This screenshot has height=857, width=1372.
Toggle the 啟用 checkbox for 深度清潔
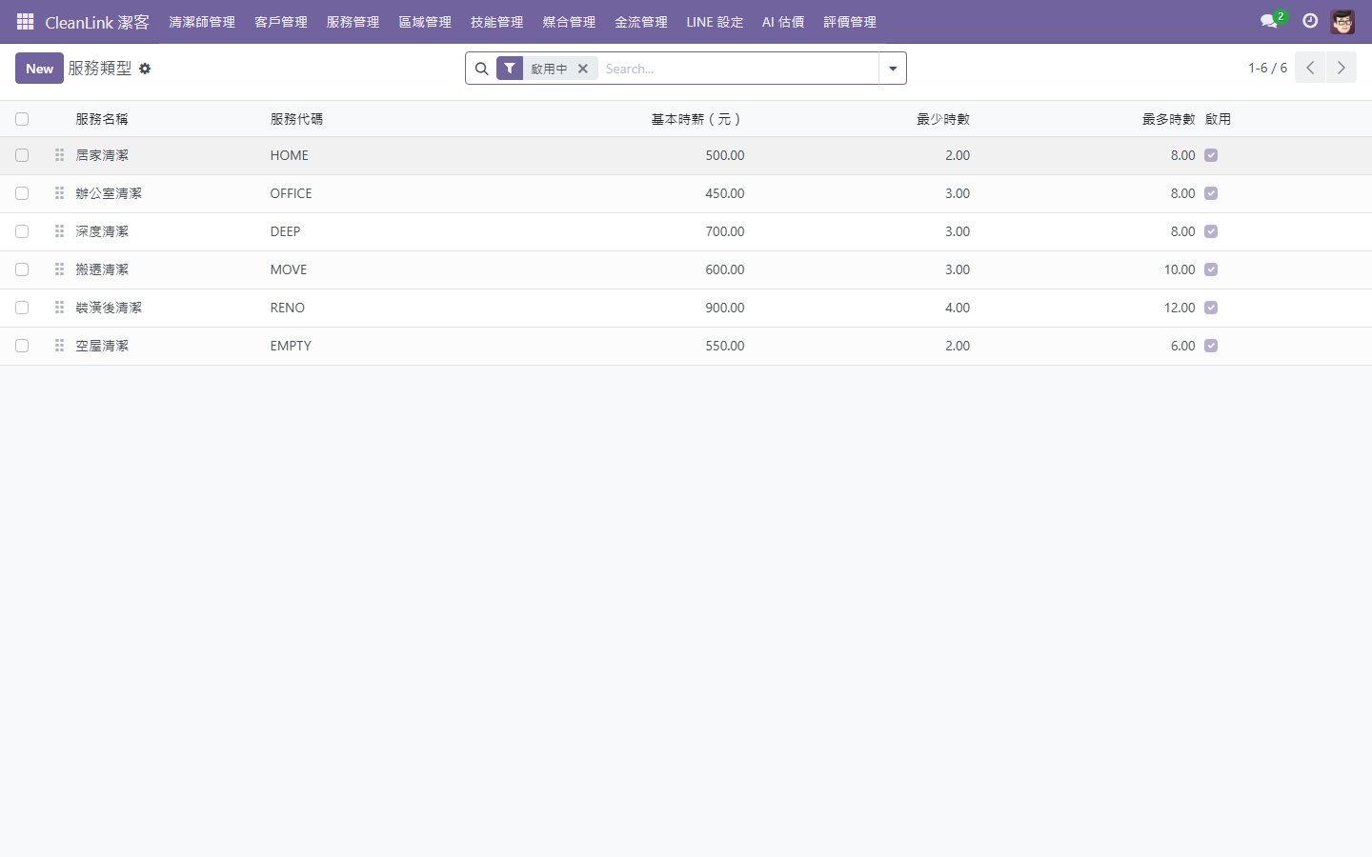(1211, 231)
